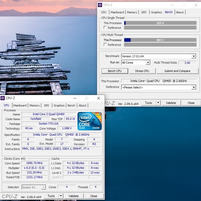Open the Graphics tab in the CPU window
The width and height of the screenshot is (201, 201).
pos(59,105)
